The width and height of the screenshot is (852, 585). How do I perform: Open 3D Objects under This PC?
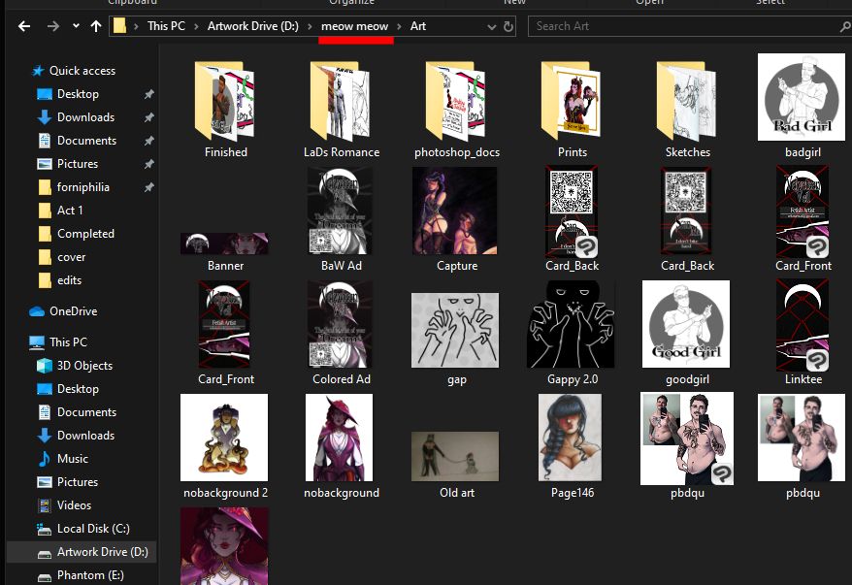(x=84, y=366)
